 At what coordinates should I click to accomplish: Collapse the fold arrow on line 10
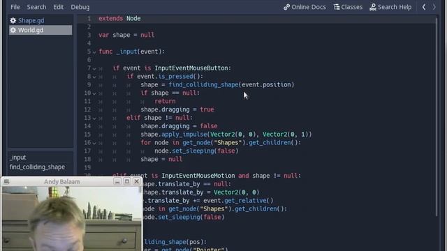[x=94, y=93]
